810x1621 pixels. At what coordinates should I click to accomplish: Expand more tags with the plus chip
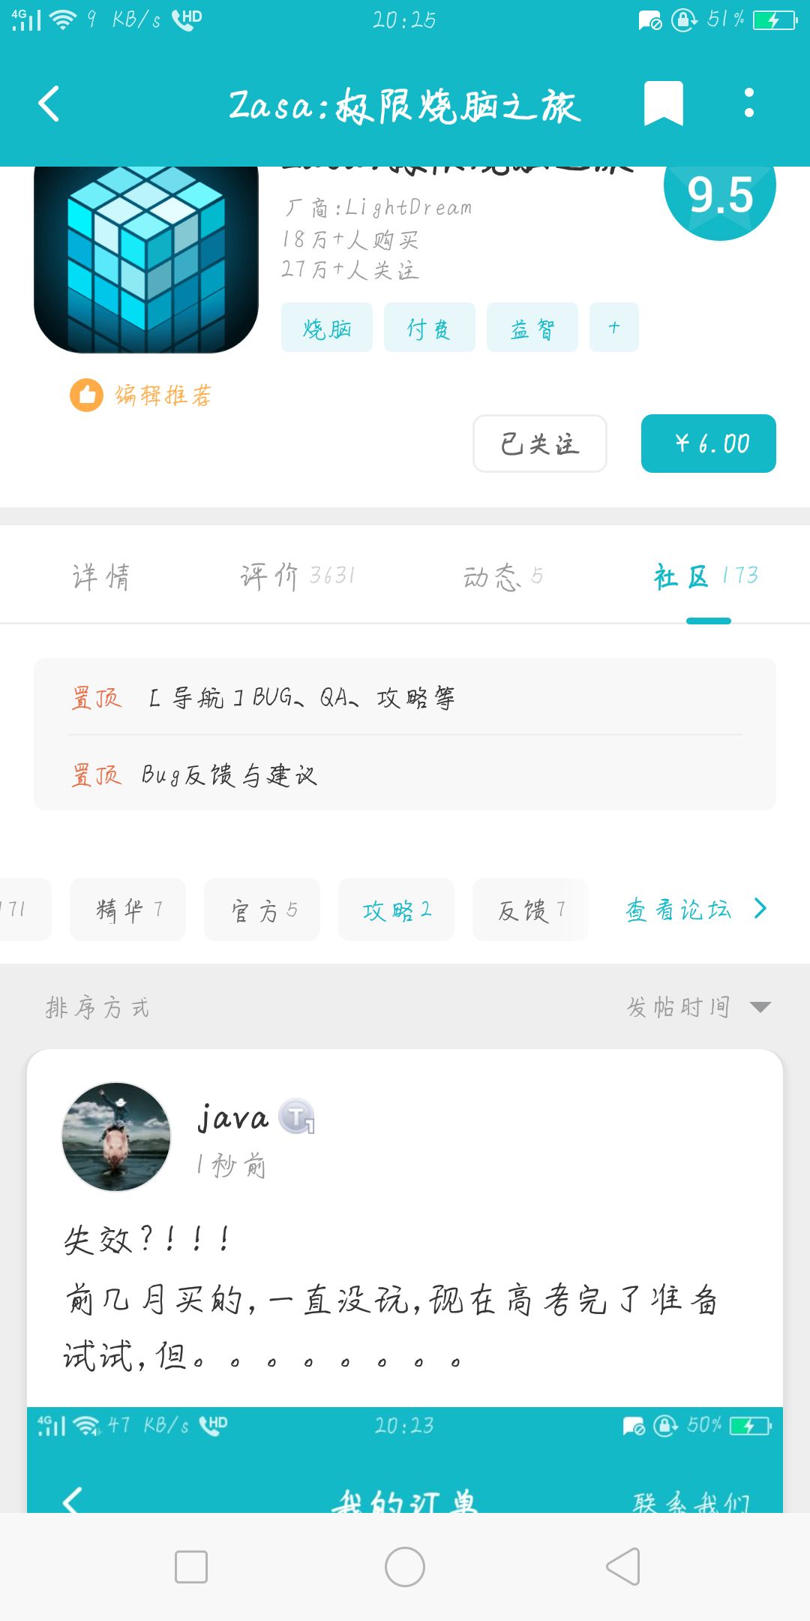click(x=613, y=327)
